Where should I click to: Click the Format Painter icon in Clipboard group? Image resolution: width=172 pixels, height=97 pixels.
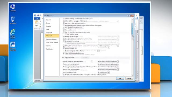point(40,26)
